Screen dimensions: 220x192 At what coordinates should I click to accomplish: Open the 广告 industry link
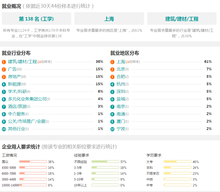pos(12,69)
